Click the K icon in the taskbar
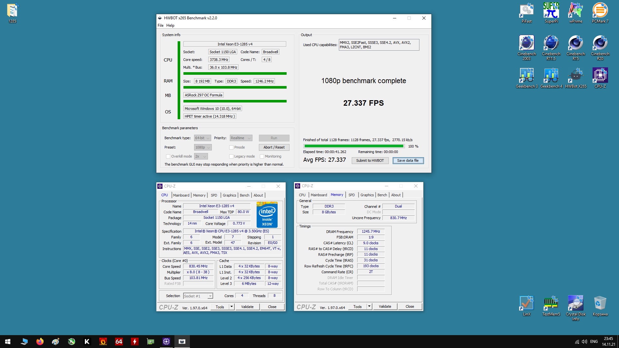The height and width of the screenshot is (348, 619). tap(87, 342)
